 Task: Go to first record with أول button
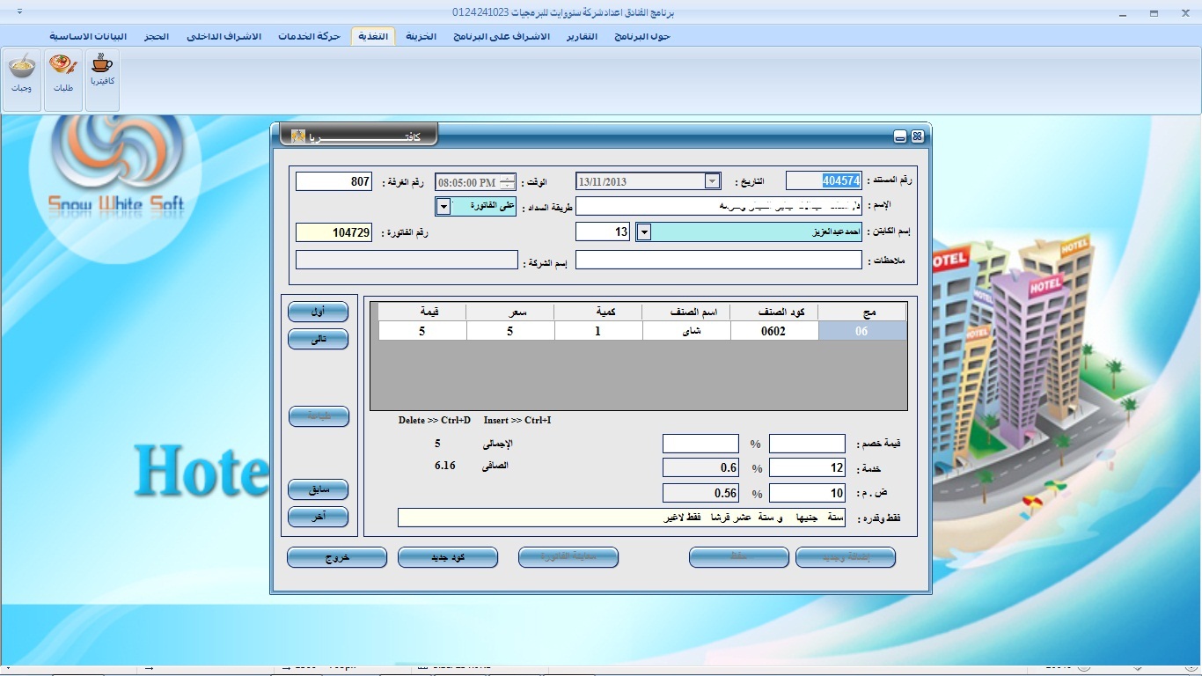tap(319, 312)
